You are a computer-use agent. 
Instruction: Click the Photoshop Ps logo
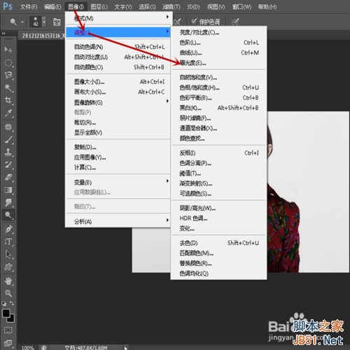(x=8, y=6)
